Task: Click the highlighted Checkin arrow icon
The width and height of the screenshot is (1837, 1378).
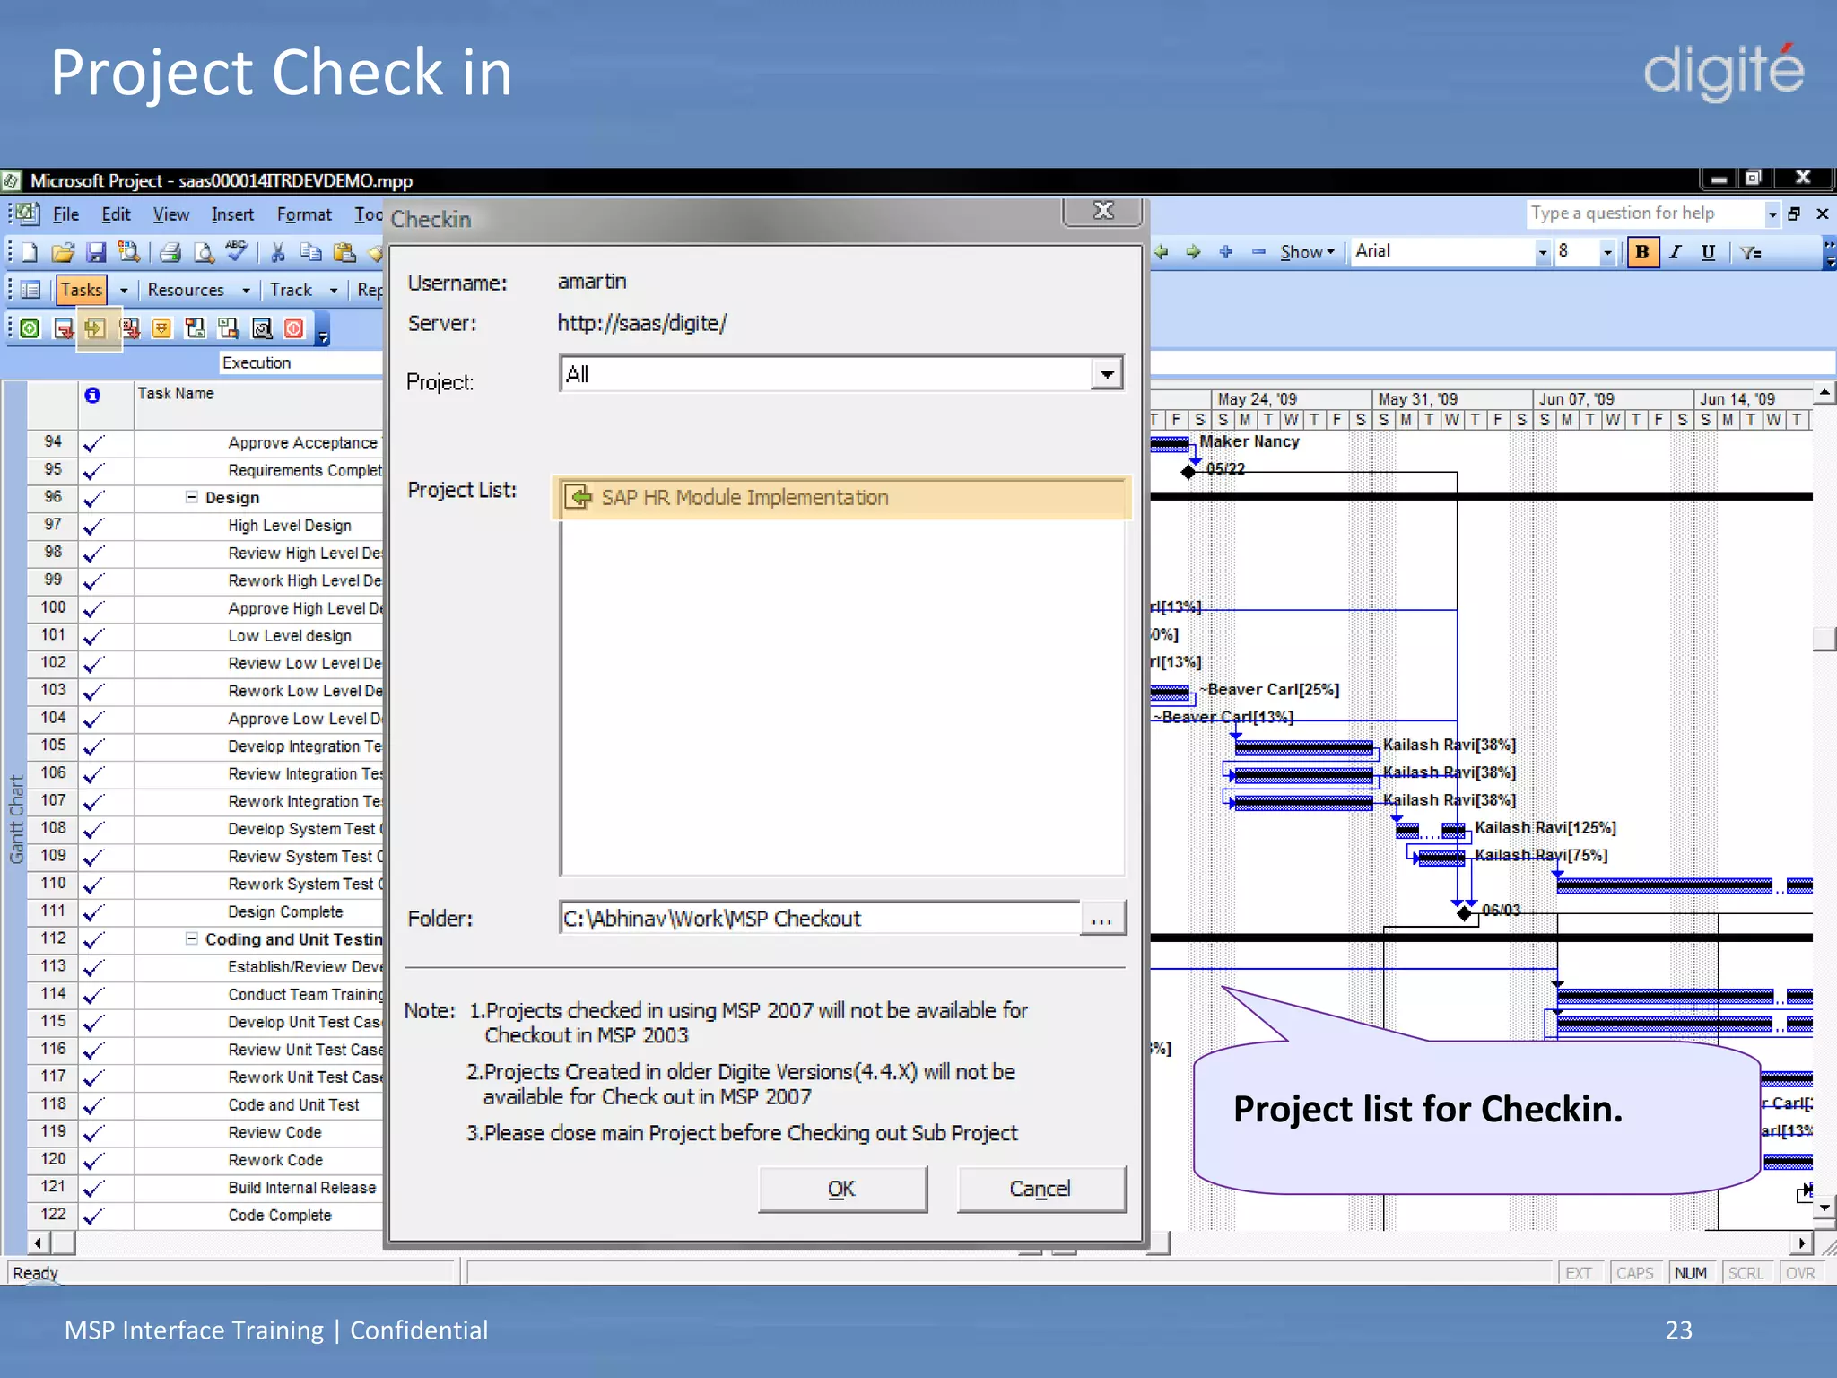Action: 95,328
